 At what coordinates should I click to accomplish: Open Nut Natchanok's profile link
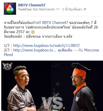44,9
